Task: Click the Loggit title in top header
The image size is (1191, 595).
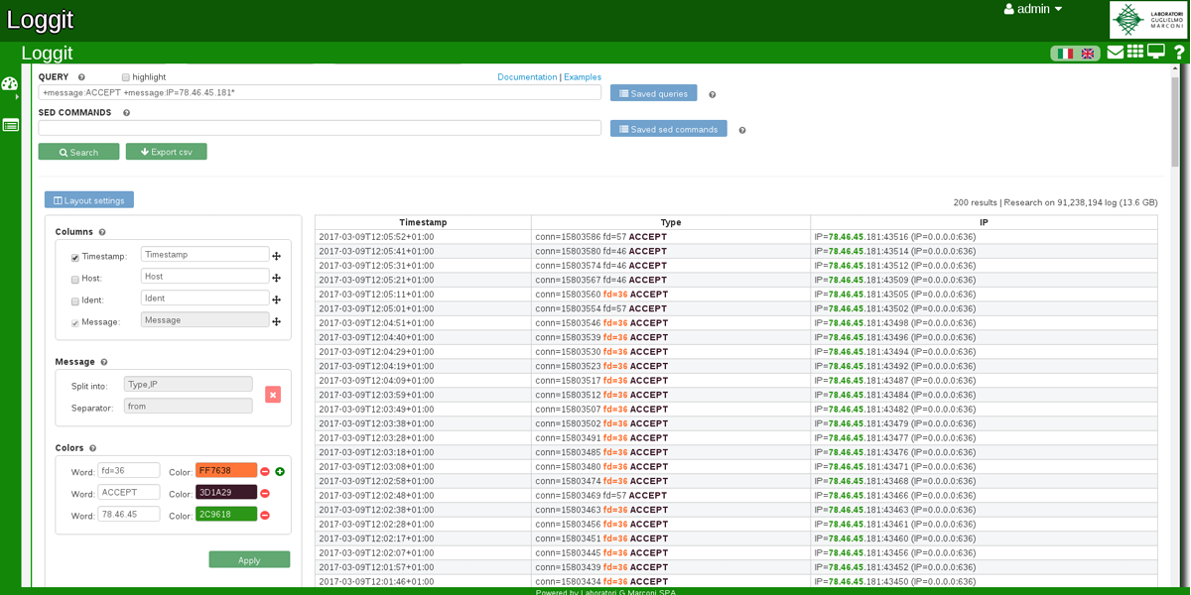Action: point(41,20)
